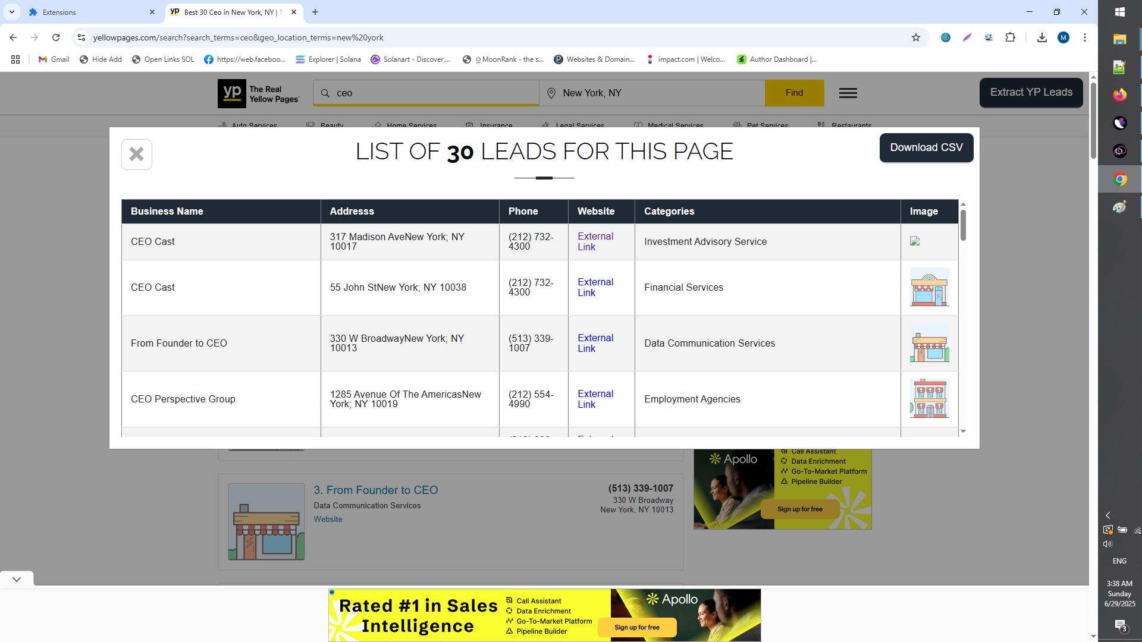Collapse the page section with down chevron
Viewport: 1142px width, 642px height.
pos(16,578)
